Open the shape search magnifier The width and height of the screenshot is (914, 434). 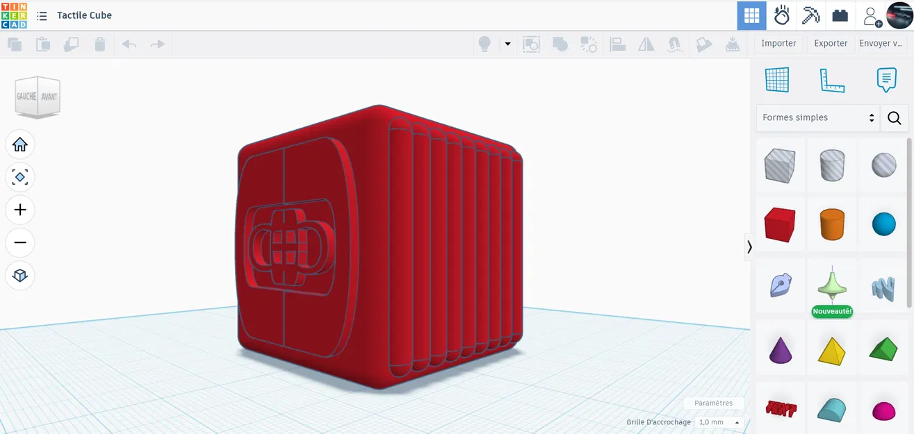point(894,118)
